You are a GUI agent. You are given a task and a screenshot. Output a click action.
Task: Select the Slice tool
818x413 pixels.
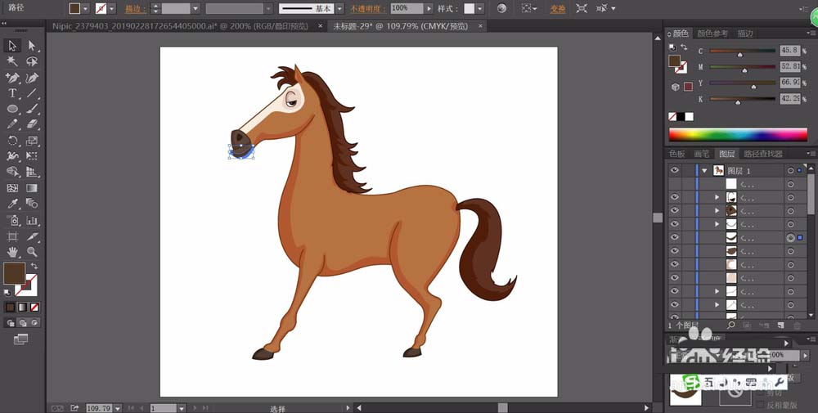pos(32,236)
